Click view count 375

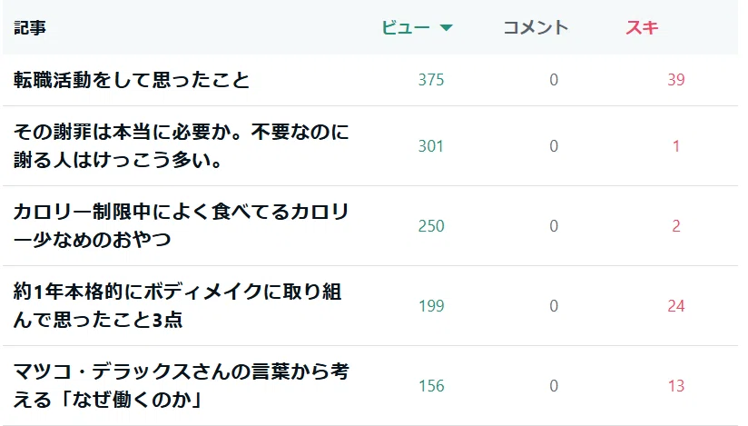[x=431, y=80]
